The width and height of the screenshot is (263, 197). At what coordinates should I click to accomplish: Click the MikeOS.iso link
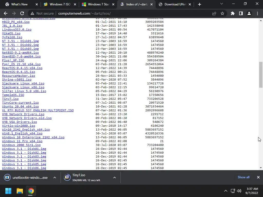tap(11, 33)
